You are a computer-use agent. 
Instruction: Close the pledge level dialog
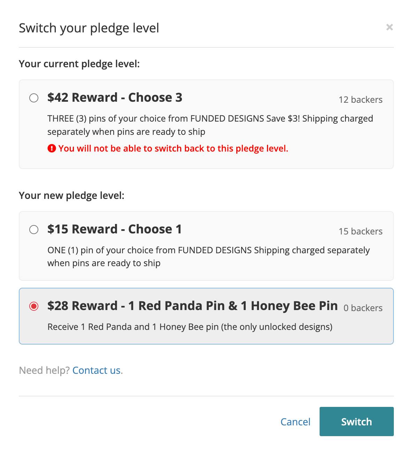tap(389, 27)
